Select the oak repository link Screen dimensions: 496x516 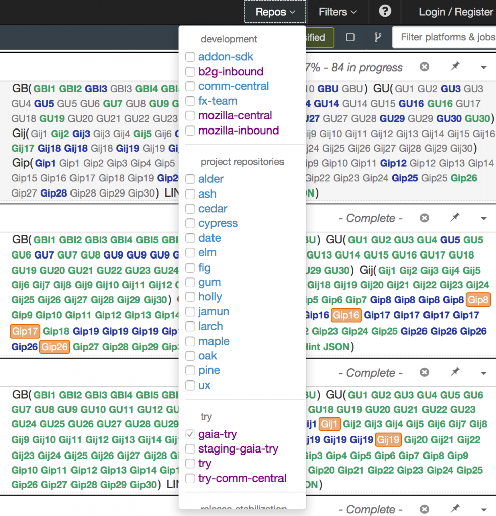click(207, 356)
